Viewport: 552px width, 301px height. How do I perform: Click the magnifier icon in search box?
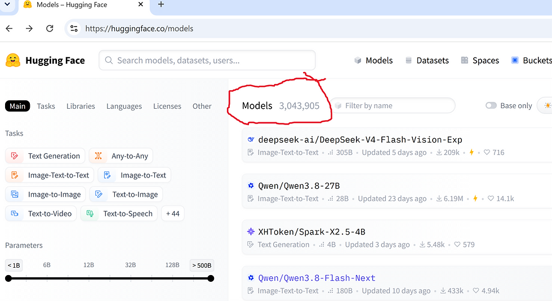tap(109, 60)
